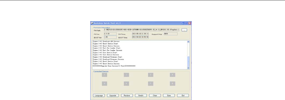The width and height of the screenshot is (285, 100).
Task: Select connected device slot 8
Action: [x=172, y=84]
